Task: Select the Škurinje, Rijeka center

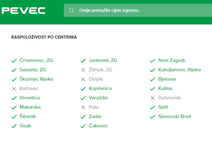Action: [36, 79]
